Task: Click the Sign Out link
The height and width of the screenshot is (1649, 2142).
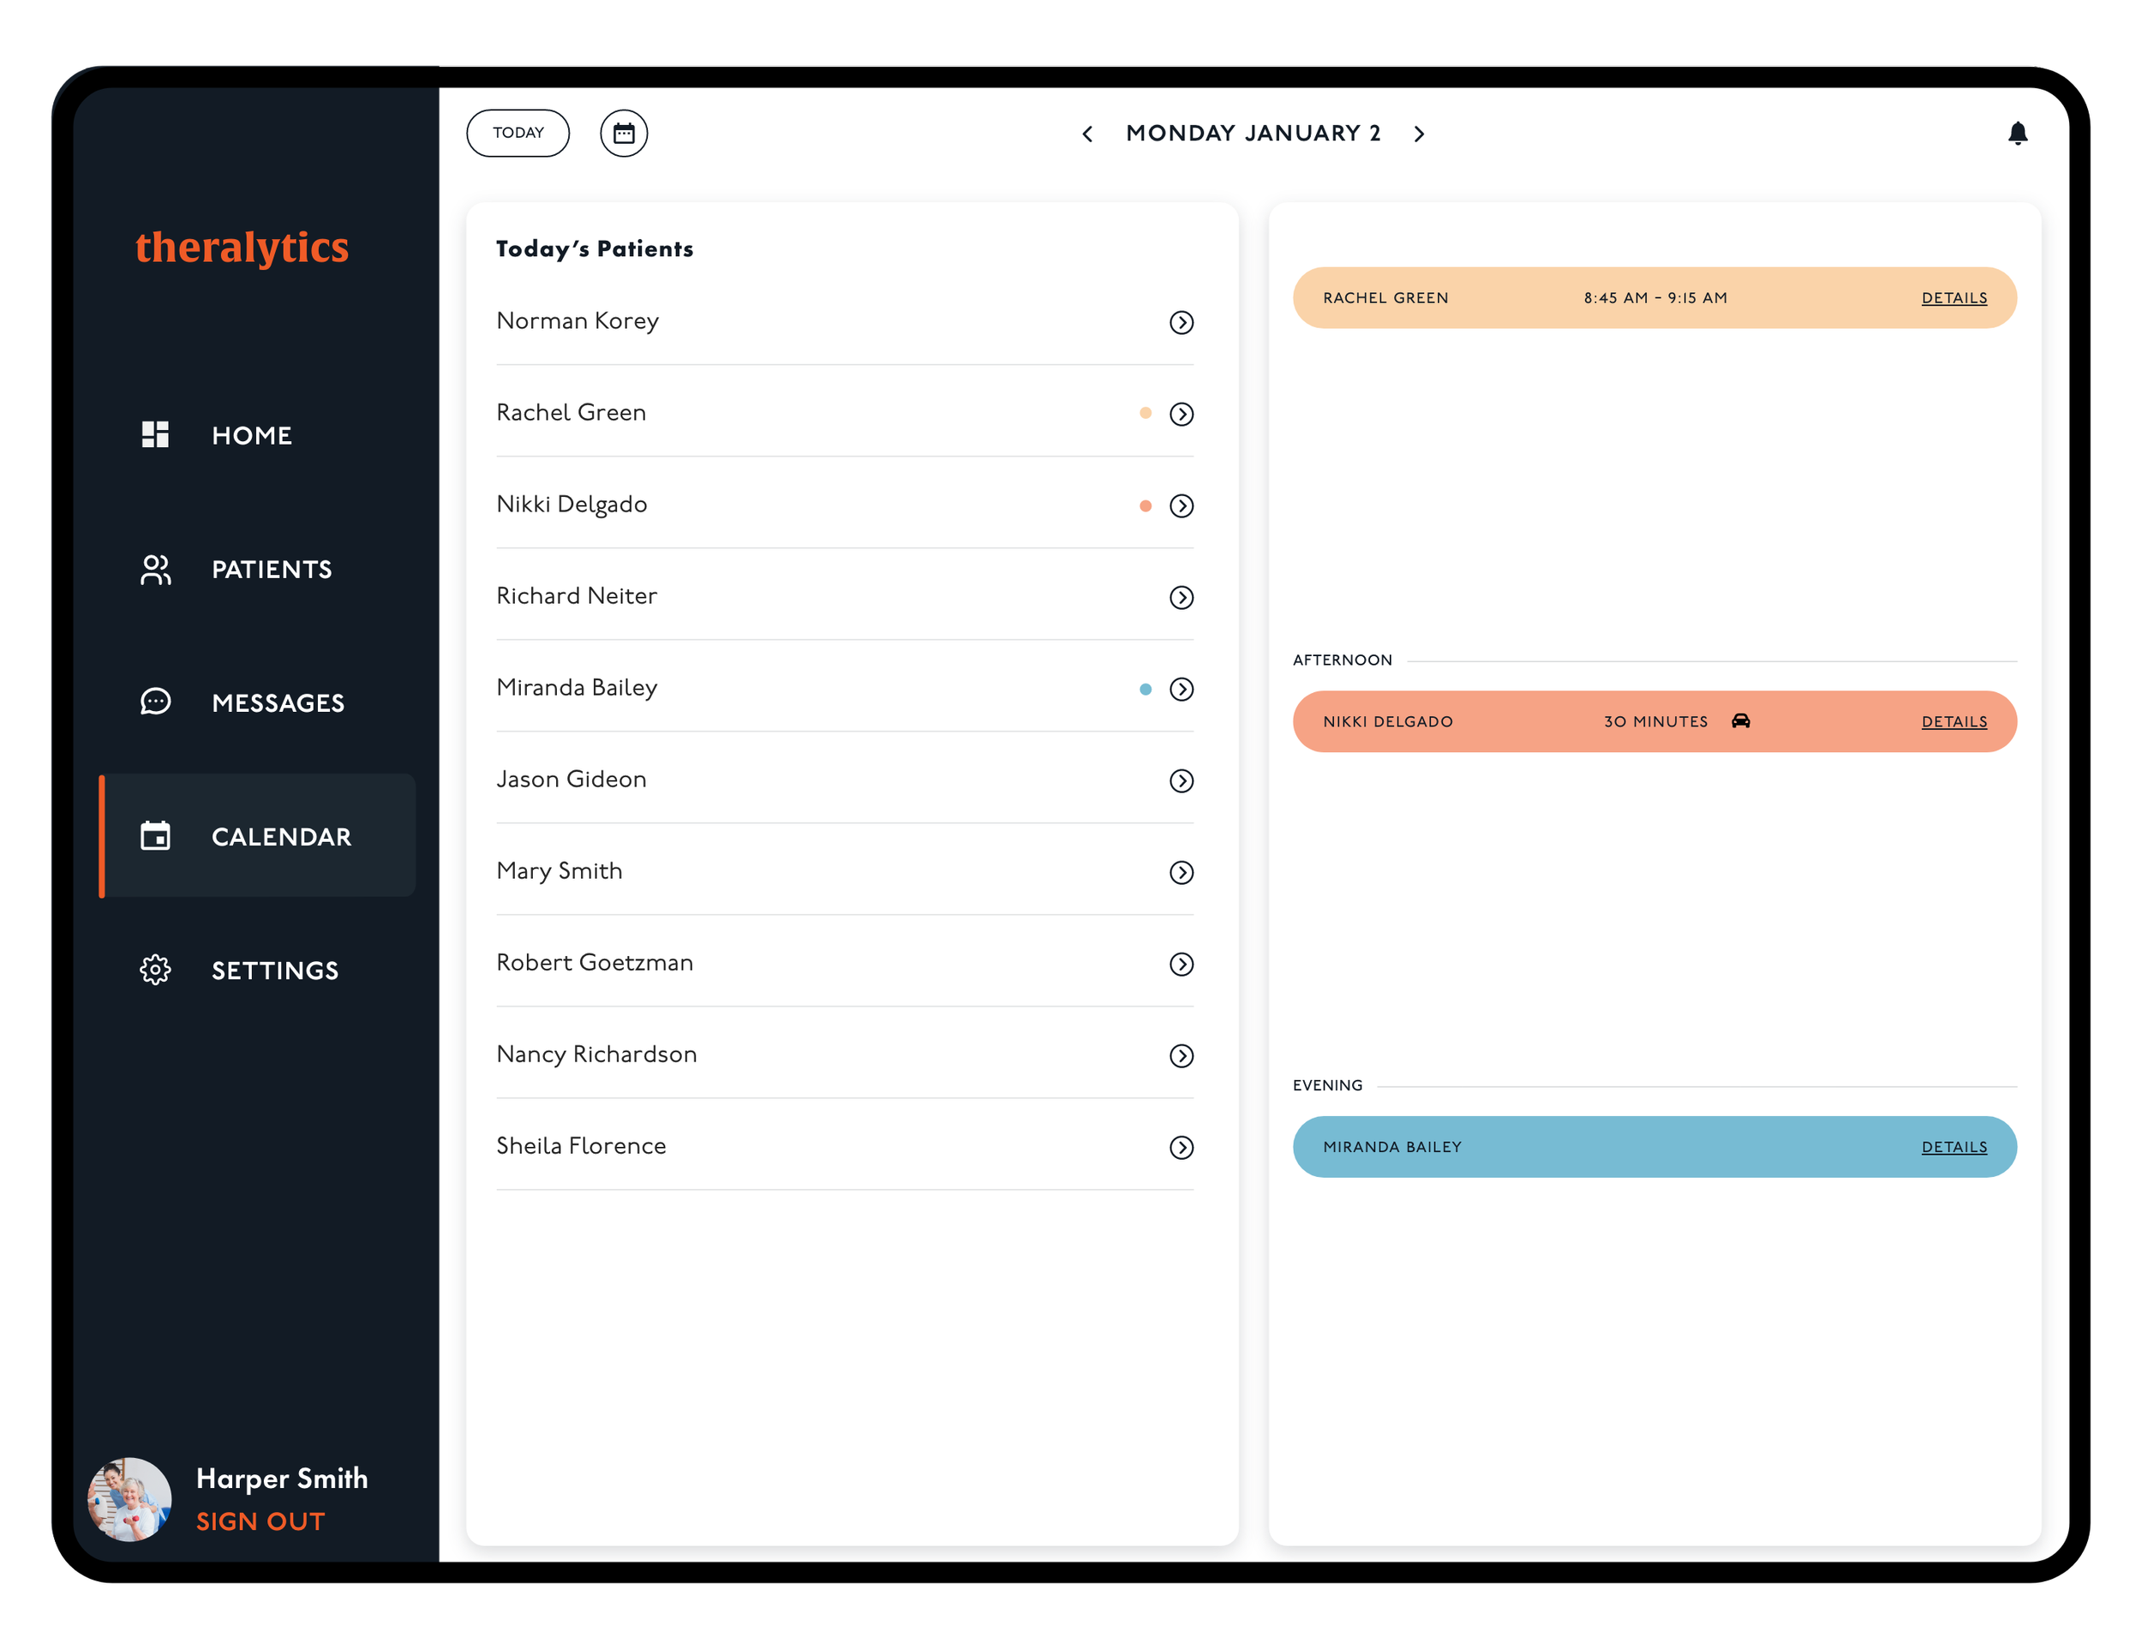Action: point(260,1521)
